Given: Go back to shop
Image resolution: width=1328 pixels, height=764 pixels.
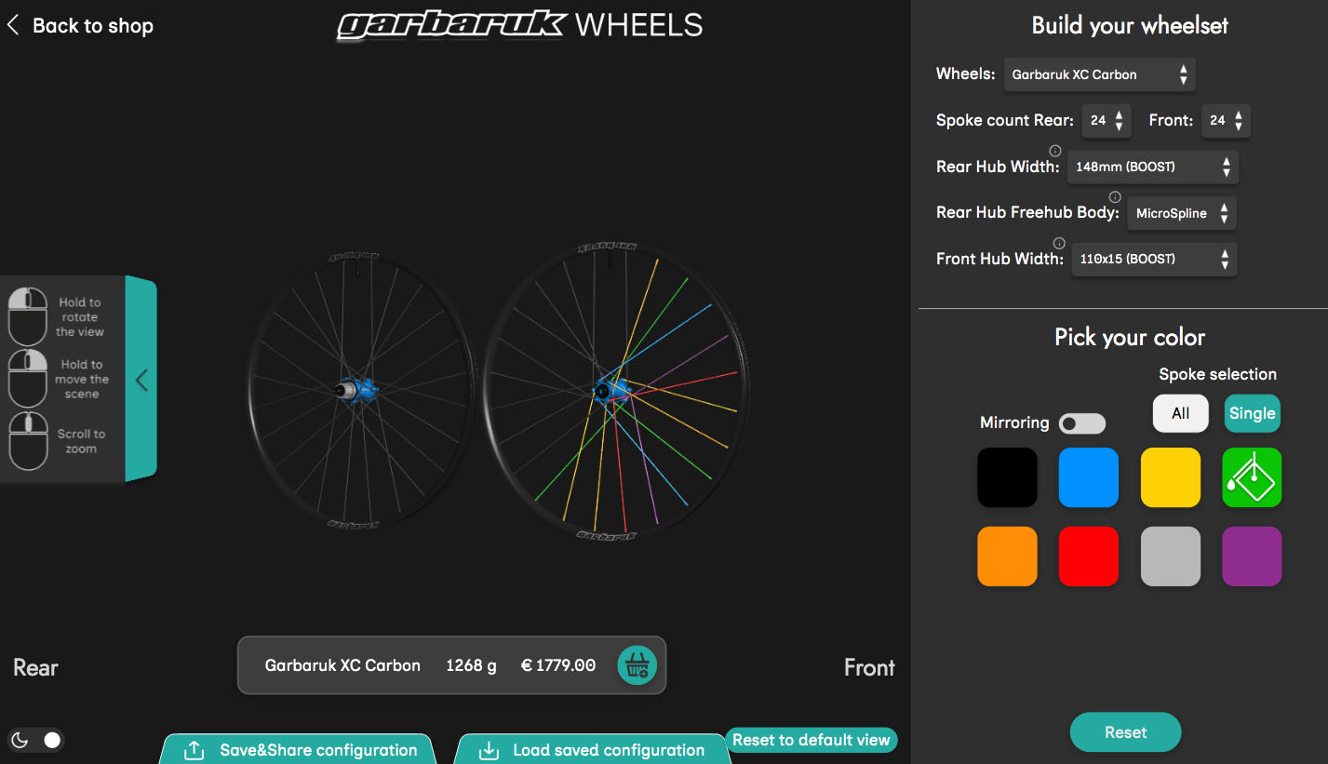Looking at the screenshot, I should point(80,26).
